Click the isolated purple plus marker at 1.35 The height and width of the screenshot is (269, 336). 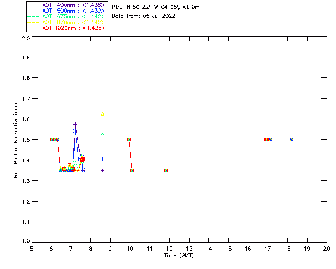(x=103, y=171)
